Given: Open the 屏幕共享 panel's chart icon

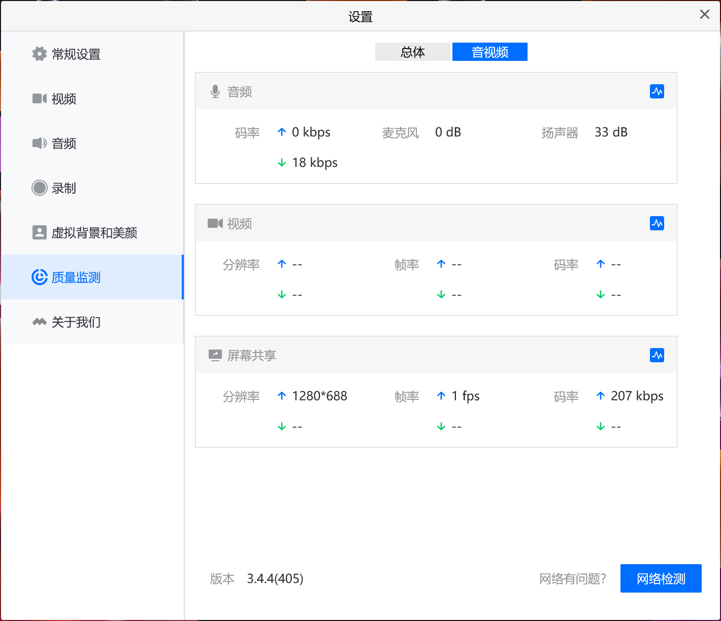Looking at the screenshot, I should click(x=657, y=355).
